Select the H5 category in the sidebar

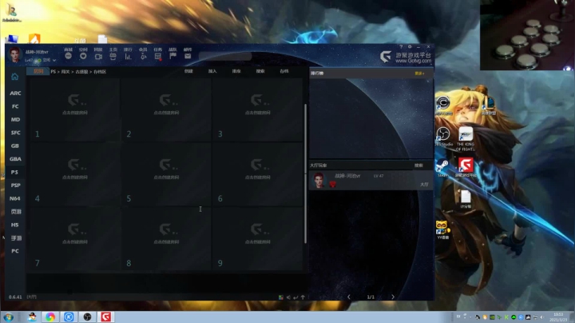tap(15, 225)
